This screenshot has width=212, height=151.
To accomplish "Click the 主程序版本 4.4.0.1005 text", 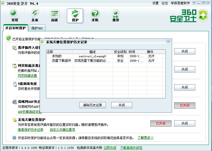I will pos(20,148).
